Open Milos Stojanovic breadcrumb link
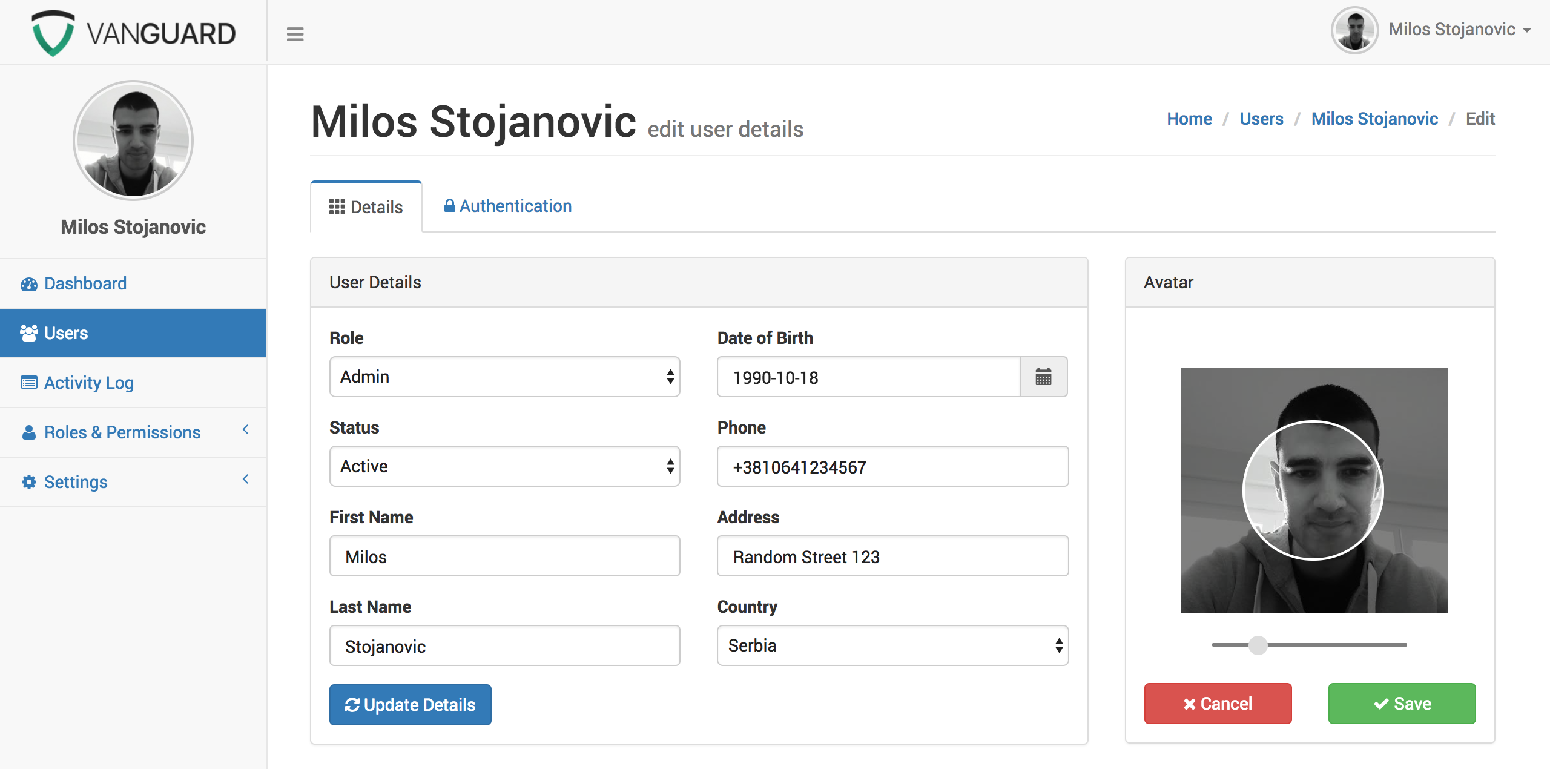Viewport: 1550px width, 769px height. [x=1374, y=119]
